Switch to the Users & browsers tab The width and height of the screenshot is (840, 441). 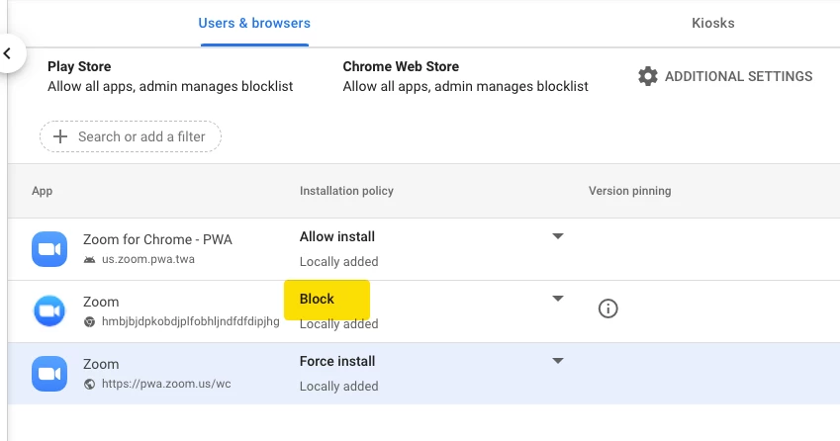[254, 23]
